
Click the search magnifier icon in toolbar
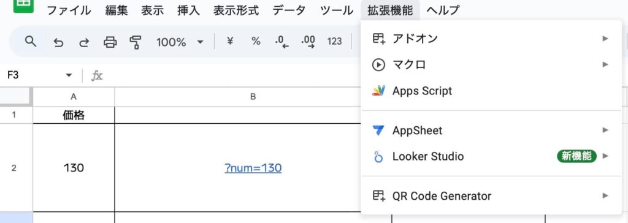pos(31,41)
